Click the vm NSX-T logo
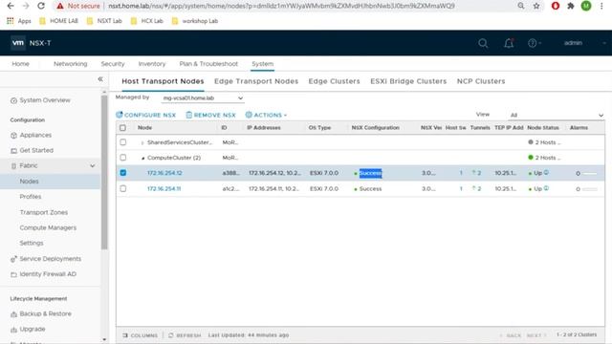 pos(32,43)
